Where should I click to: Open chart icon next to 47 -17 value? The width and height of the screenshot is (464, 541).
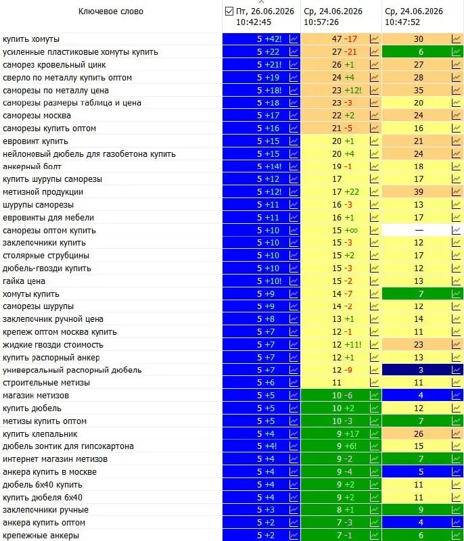click(374, 39)
